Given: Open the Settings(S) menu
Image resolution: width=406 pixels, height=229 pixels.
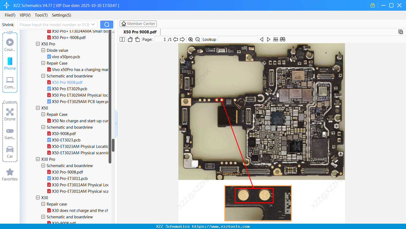Looking at the screenshot, I should (62, 15).
